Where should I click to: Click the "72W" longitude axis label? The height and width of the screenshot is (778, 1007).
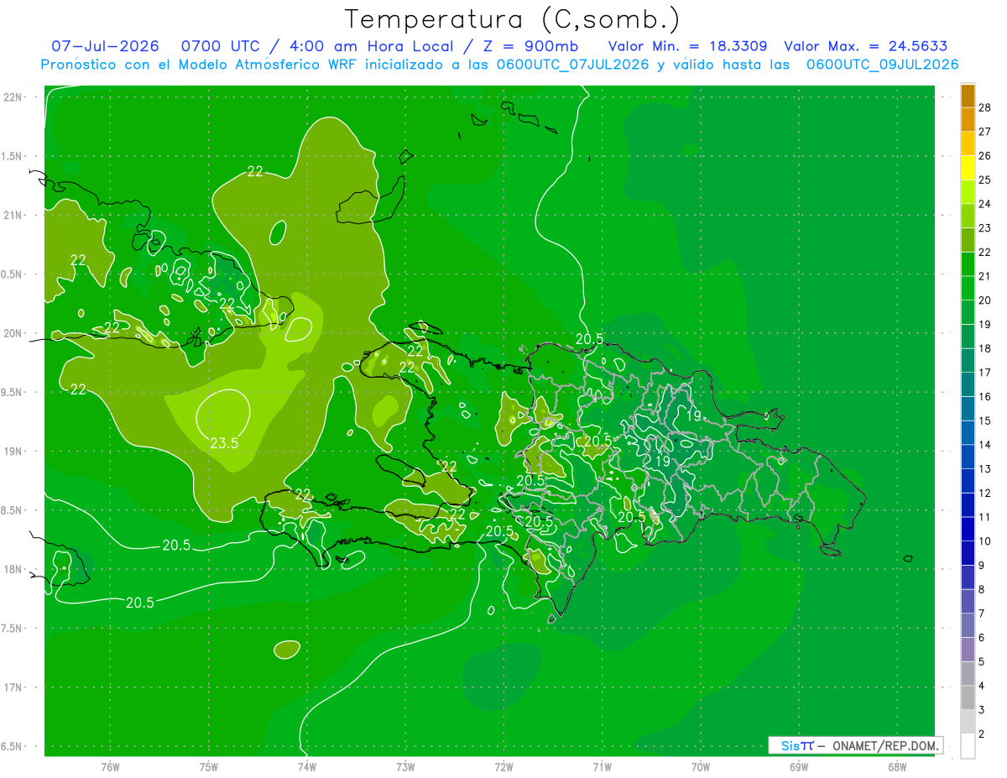pyautogui.click(x=503, y=766)
